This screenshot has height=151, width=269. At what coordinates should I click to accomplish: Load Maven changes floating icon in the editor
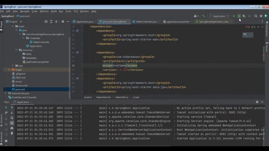pyautogui.click(x=245, y=35)
